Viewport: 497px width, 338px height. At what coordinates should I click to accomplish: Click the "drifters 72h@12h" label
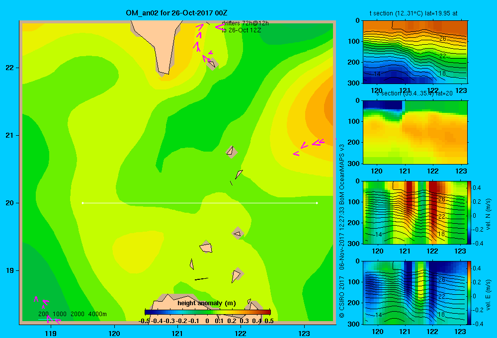(245, 23)
